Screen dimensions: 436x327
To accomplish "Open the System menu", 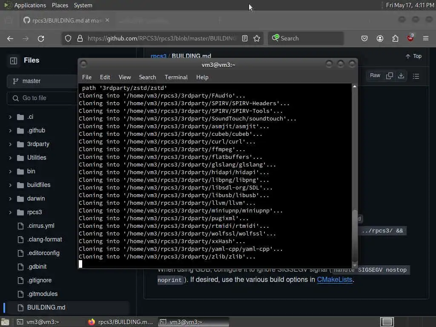I will click(x=83, y=5).
